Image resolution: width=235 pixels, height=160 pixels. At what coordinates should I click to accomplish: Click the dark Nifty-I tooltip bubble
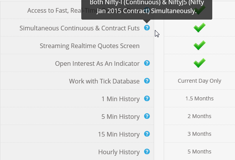point(146,8)
